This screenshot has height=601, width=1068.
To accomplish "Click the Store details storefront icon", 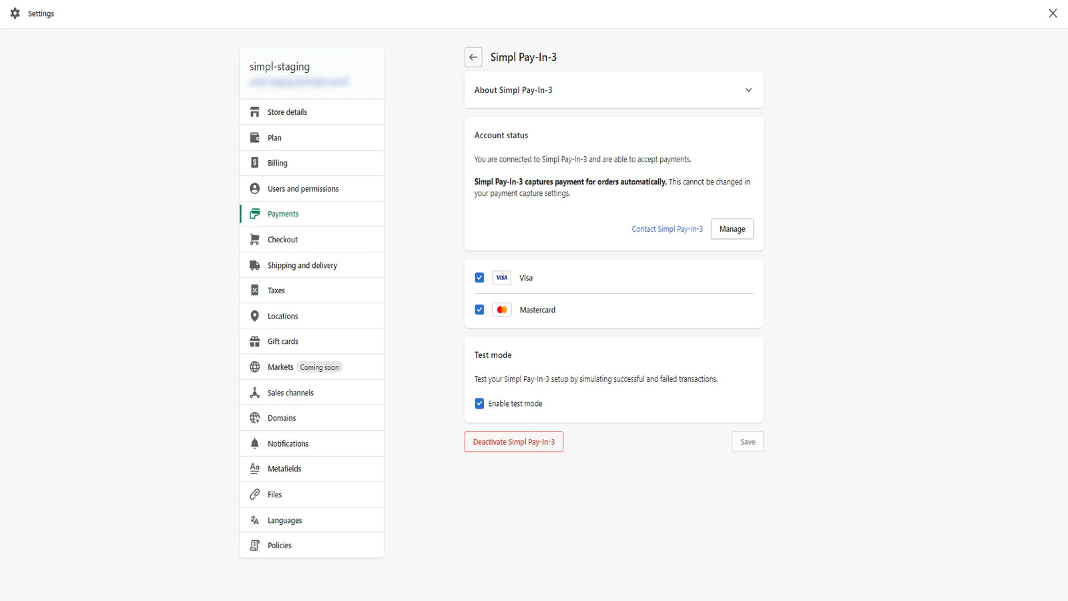I will 254,112.
